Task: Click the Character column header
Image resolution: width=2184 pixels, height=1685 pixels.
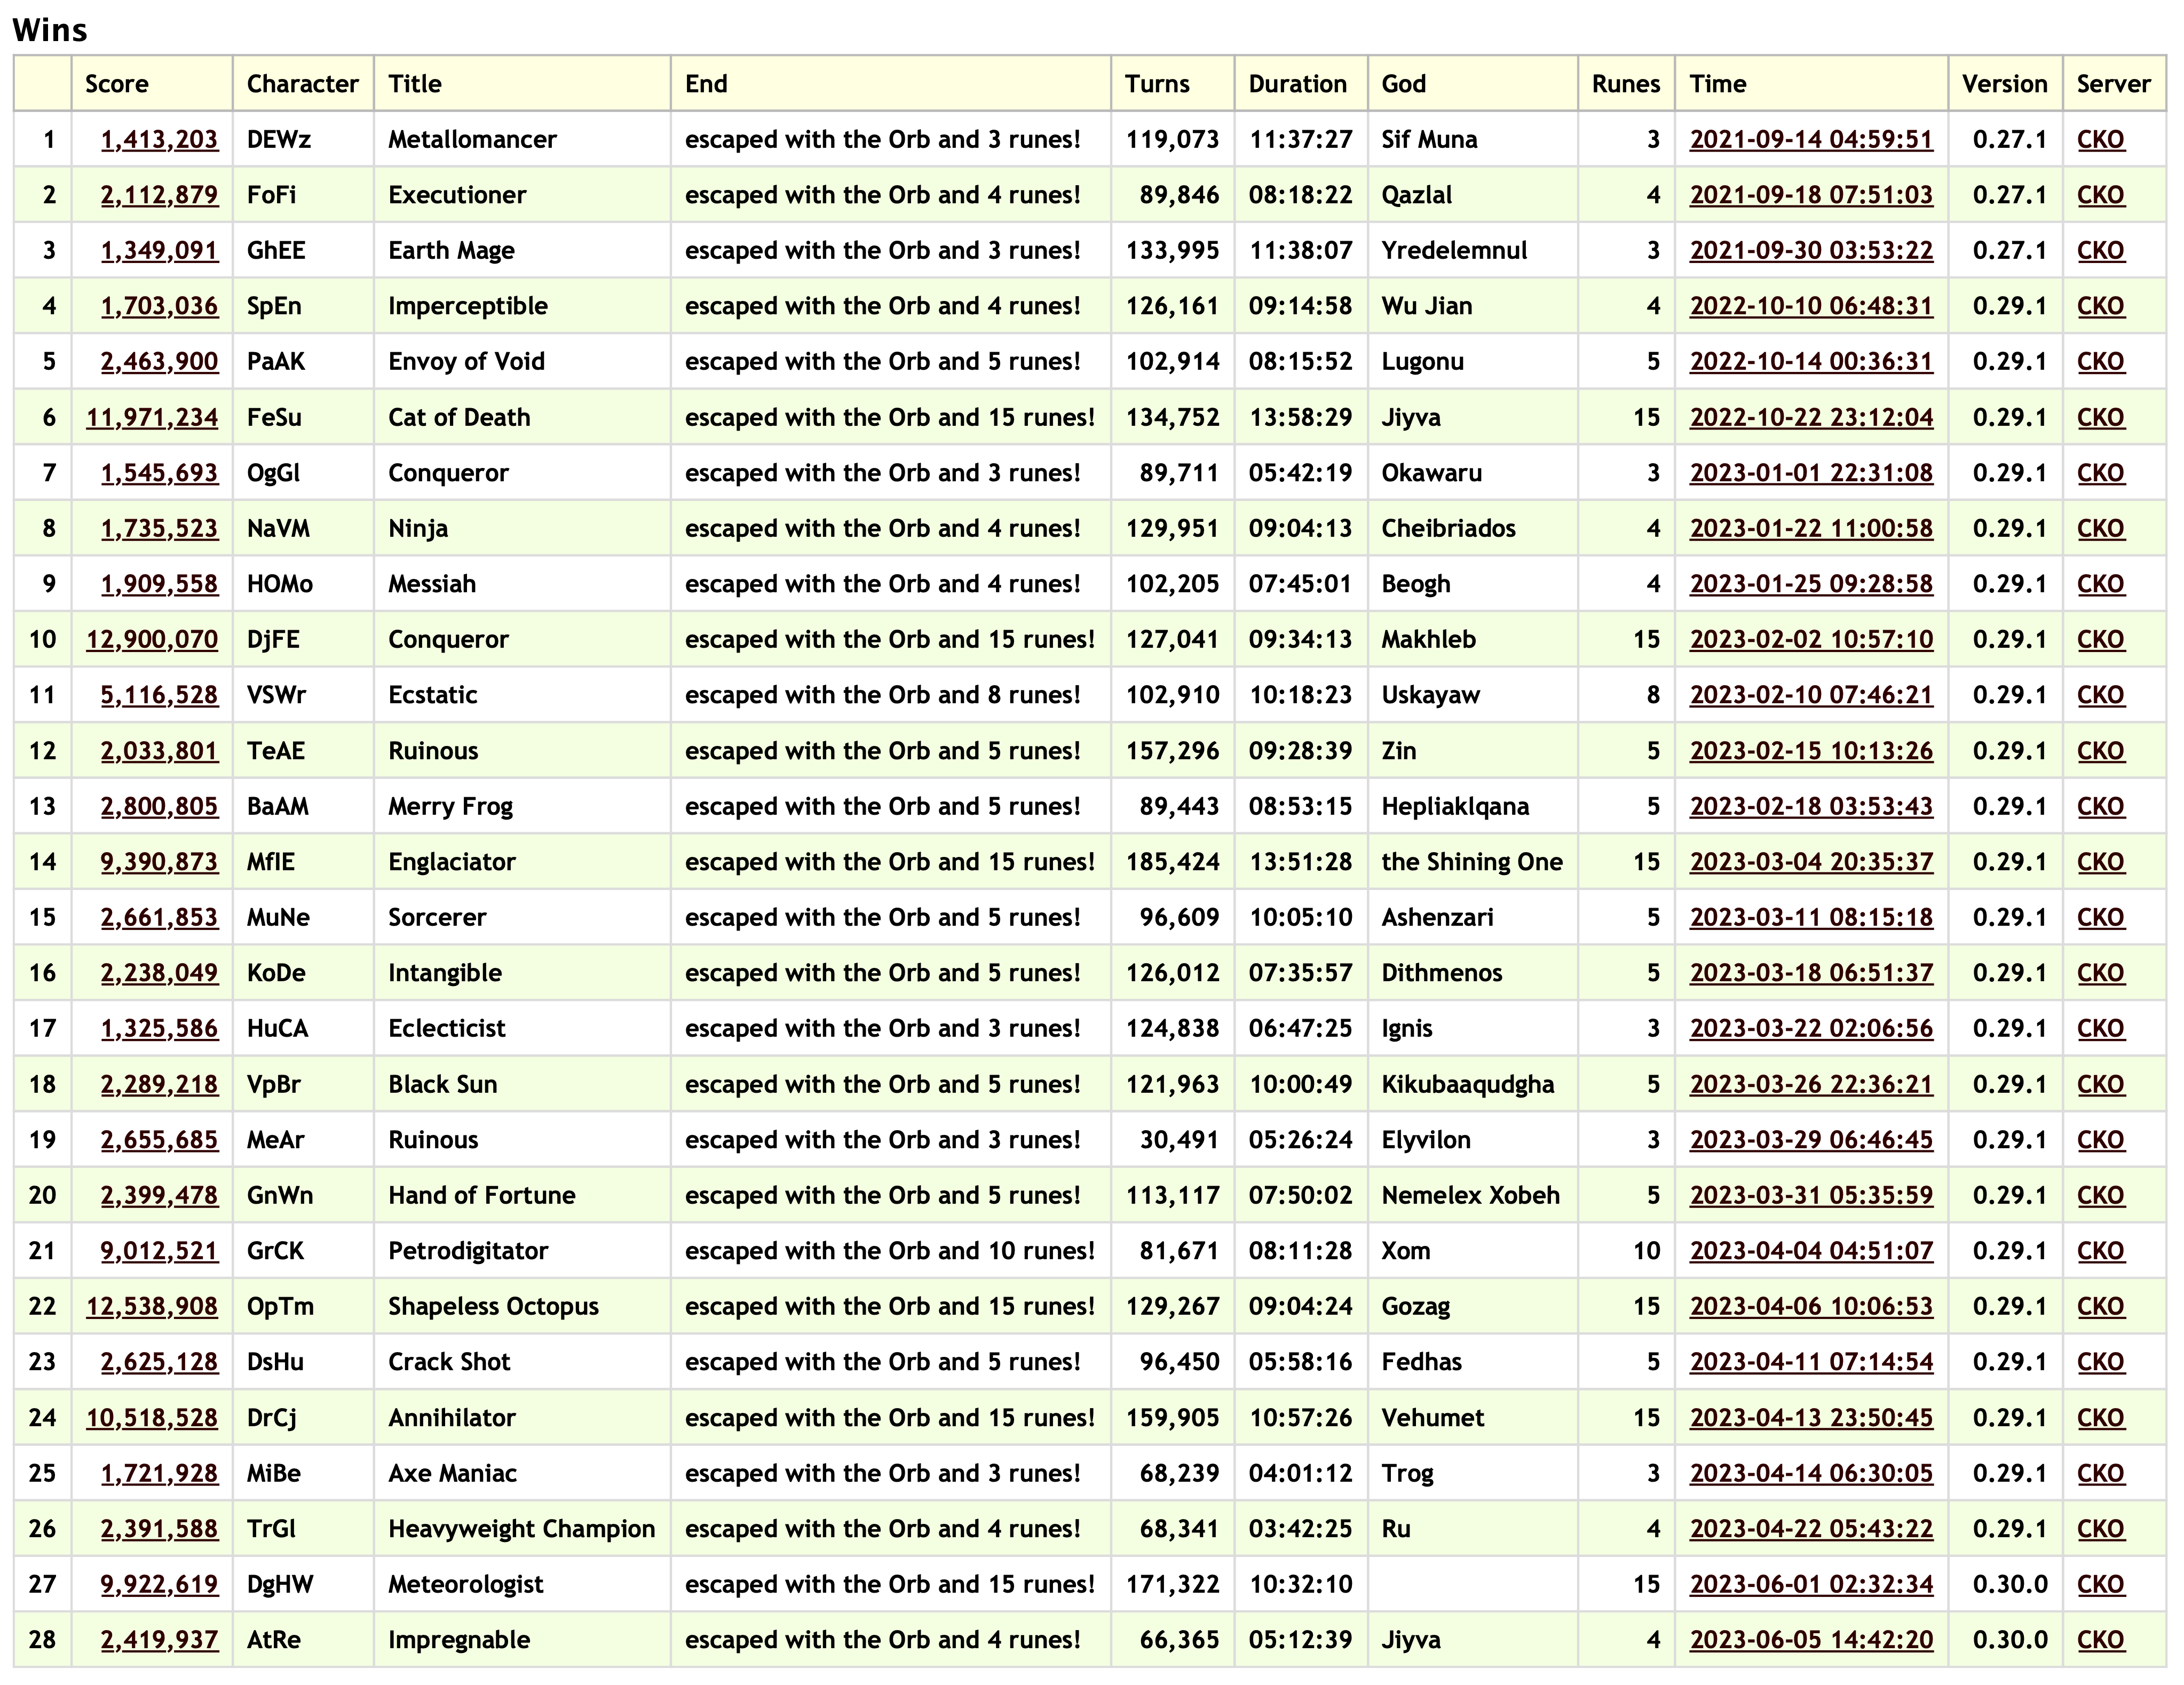Action: tap(303, 83)
